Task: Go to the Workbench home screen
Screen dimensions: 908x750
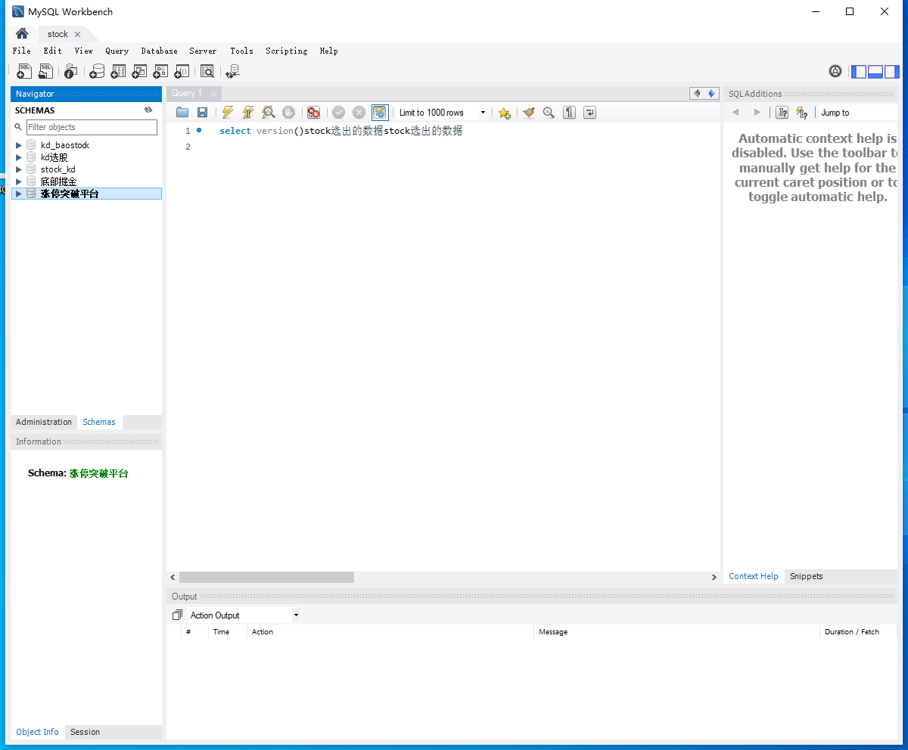Action: tap(22, 33)
